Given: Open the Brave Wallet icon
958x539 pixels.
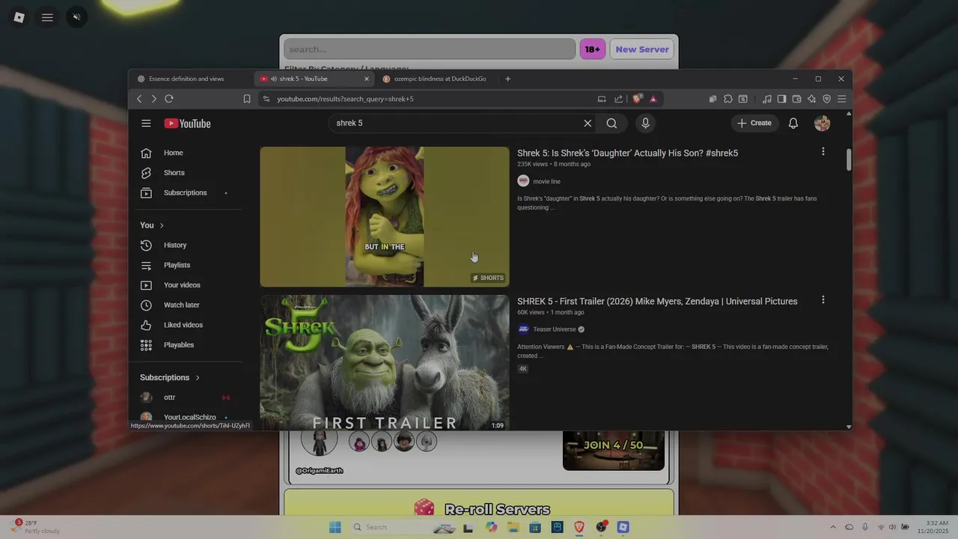Looking at the screenshot, I should coord(797,99).
